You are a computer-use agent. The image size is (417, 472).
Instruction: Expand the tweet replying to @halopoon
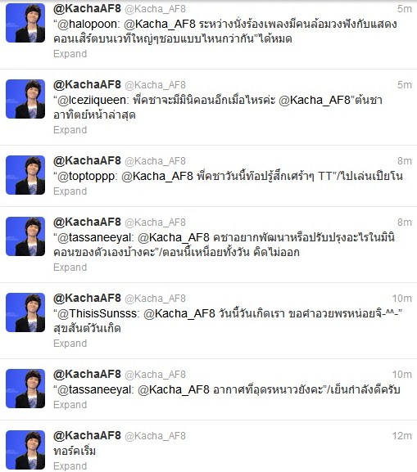[x=70, y=54]
